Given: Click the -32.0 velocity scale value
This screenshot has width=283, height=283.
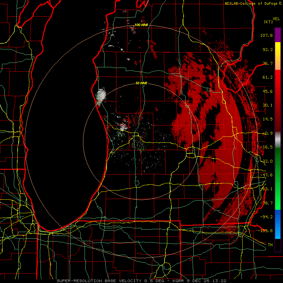Looking at the screenshot, I should (x=266, y=161).
